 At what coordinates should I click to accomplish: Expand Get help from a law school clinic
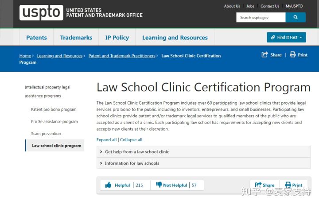click(137, 152)
